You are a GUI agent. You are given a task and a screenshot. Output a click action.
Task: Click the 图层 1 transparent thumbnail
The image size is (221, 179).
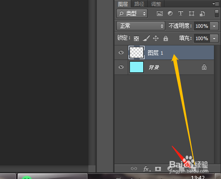[x=137, y=52]
